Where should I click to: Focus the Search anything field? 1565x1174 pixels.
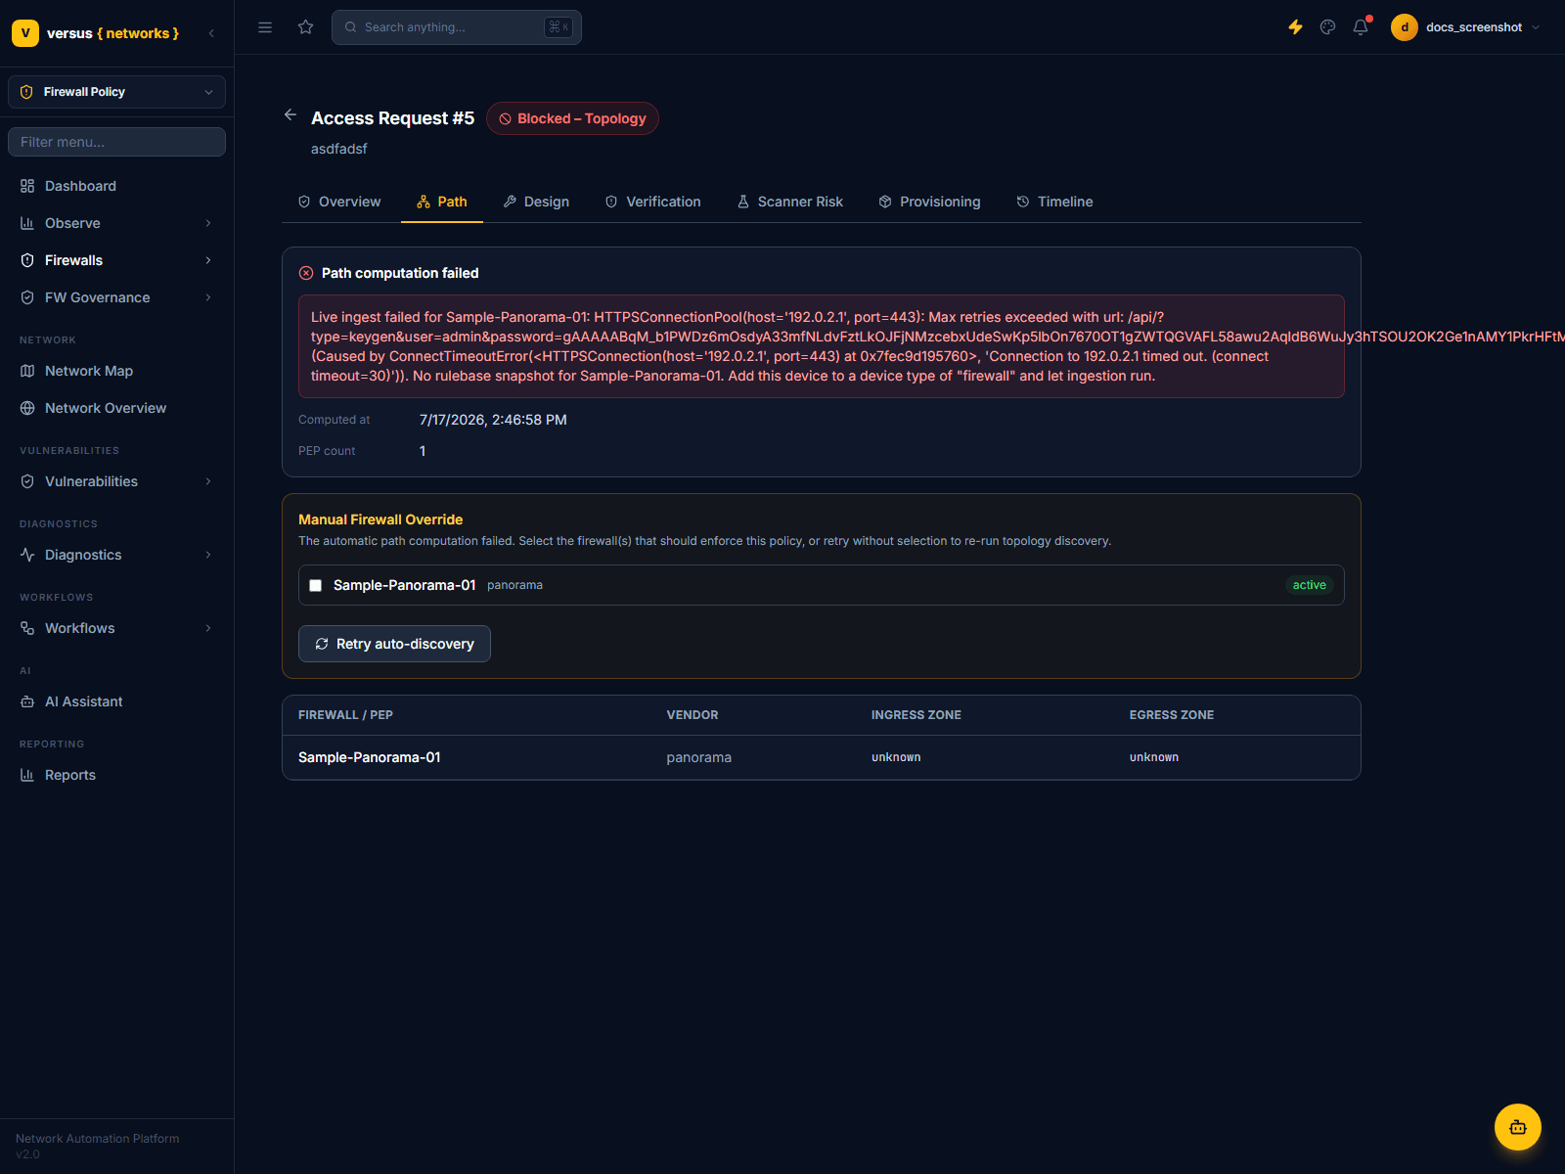pyautogui.click(x=457, y=27)
